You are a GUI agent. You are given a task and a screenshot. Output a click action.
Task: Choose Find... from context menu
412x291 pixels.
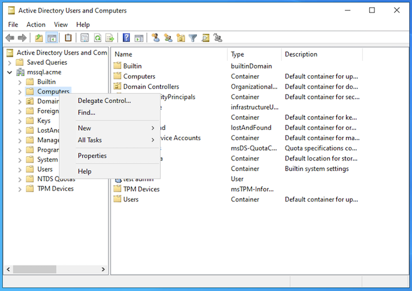click(110, 113)
